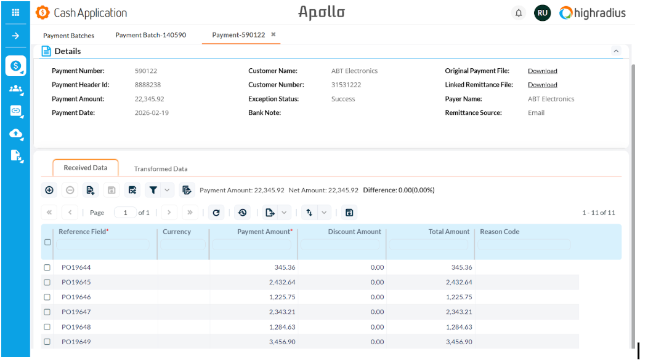The height and width of the screenshot is (362, 664).
Task: Click the history clock icon
Action: tap(242, 213)
